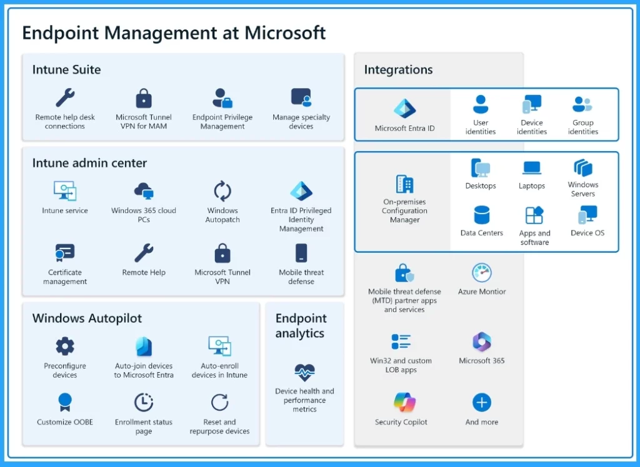The width and height of the screenshot is (640, 467).
Task: Select the Laptops icon
Action: coord(532,167)
